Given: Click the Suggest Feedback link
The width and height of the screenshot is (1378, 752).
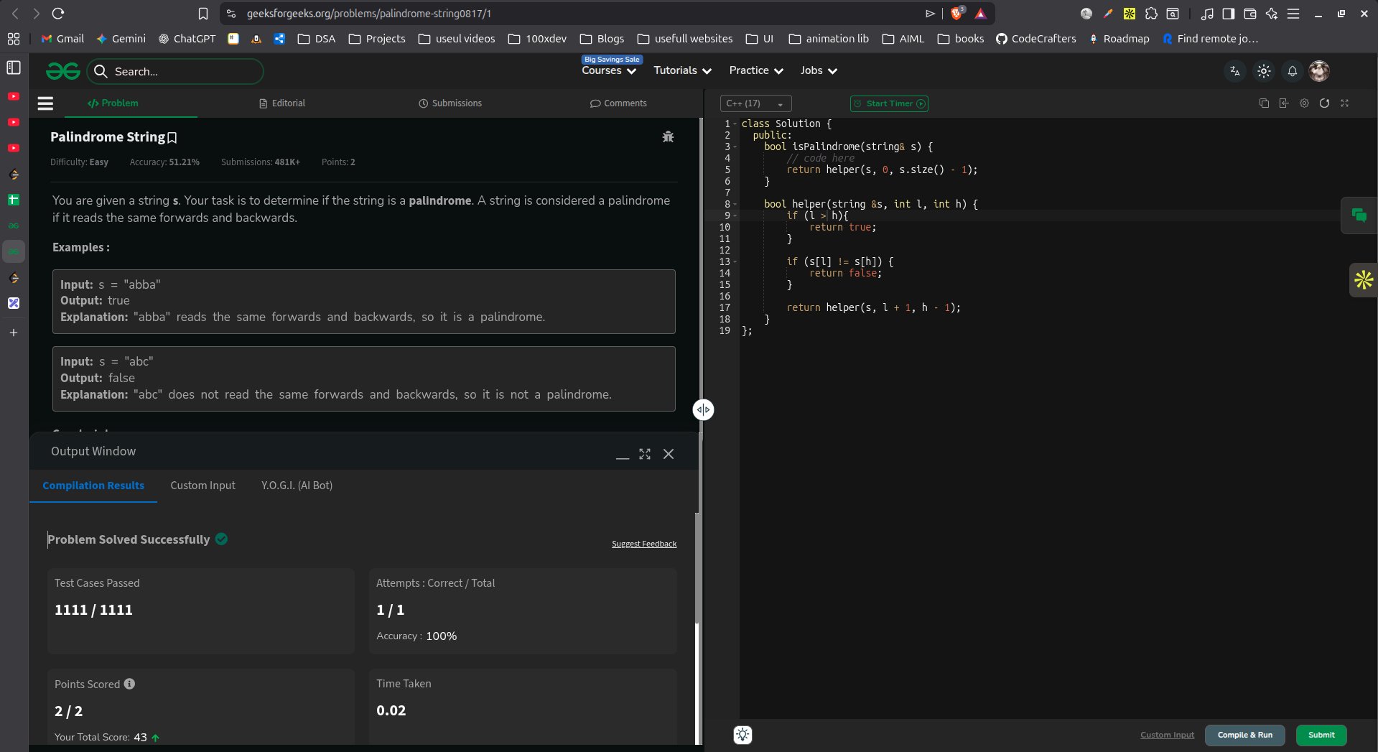Looking at the screenshot, I should tap(643, 544).
